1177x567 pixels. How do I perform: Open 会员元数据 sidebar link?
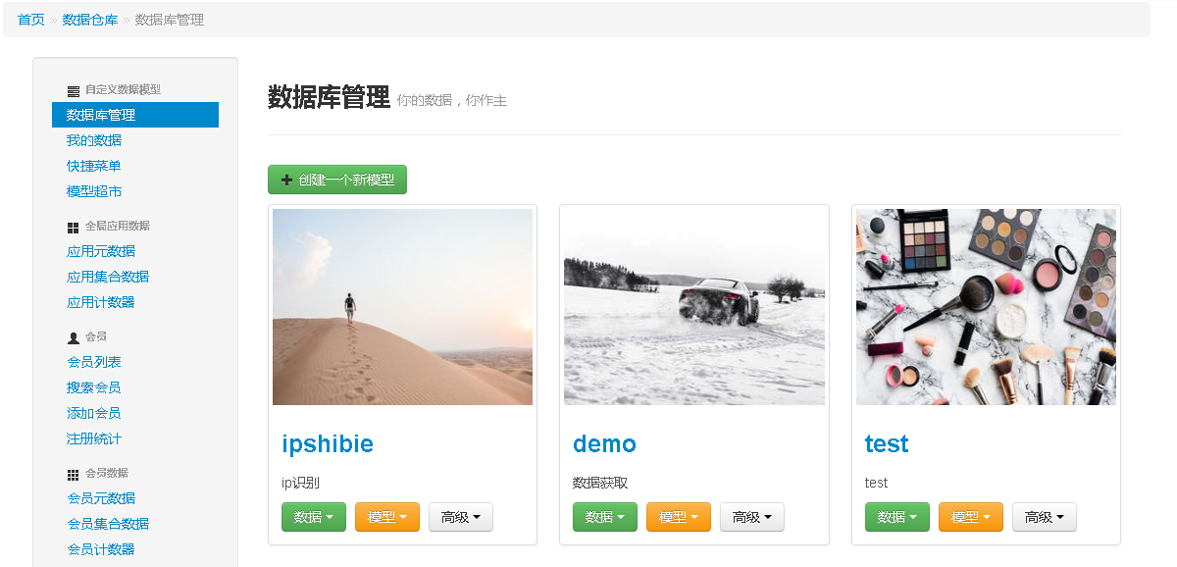click(101, 498)
